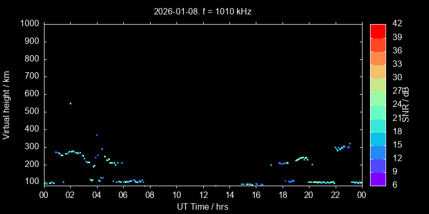Select the yellow-green 27–30 dB colorbar band
Viewport: 429px width, 214px height.
tap(378, 85)
